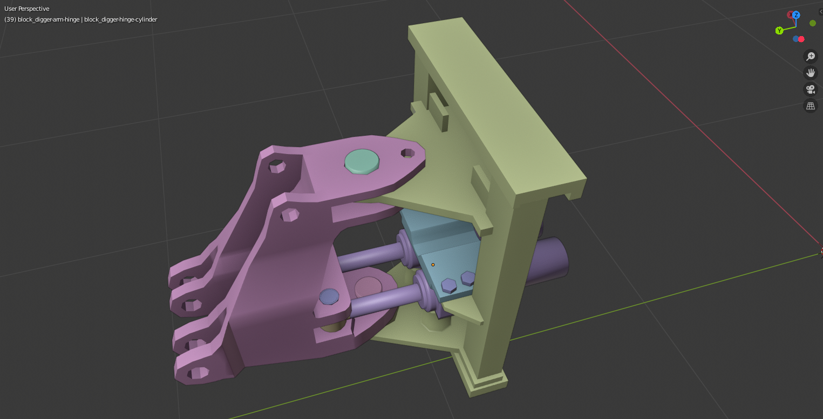Select the teal round pin cap on hinge
The height and width of the screenshot is (419, 823).
362,162
